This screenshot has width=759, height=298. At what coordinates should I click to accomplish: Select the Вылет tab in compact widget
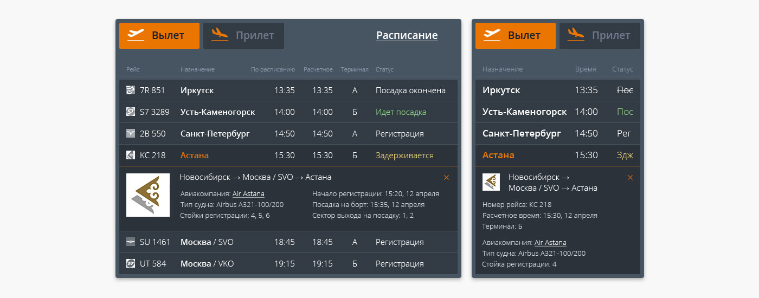pyautogui.click(x=516, y=36)
